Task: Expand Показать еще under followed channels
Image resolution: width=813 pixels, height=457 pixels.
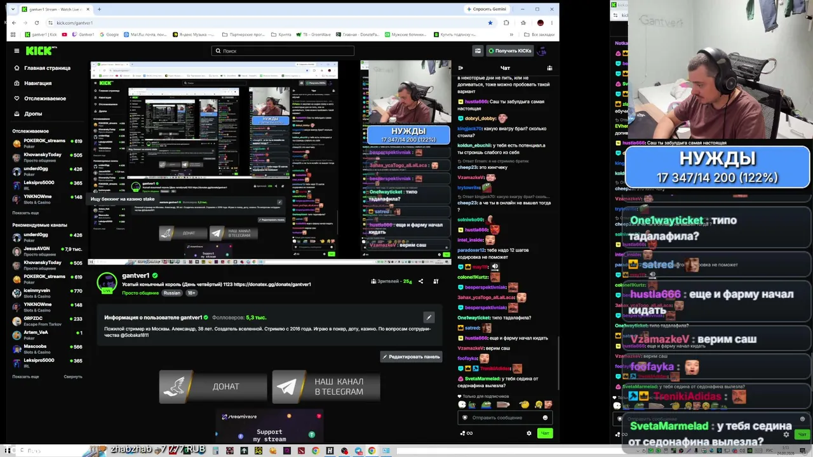Action: pos(25,213)
